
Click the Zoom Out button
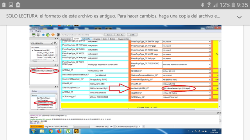click(120, 35)
